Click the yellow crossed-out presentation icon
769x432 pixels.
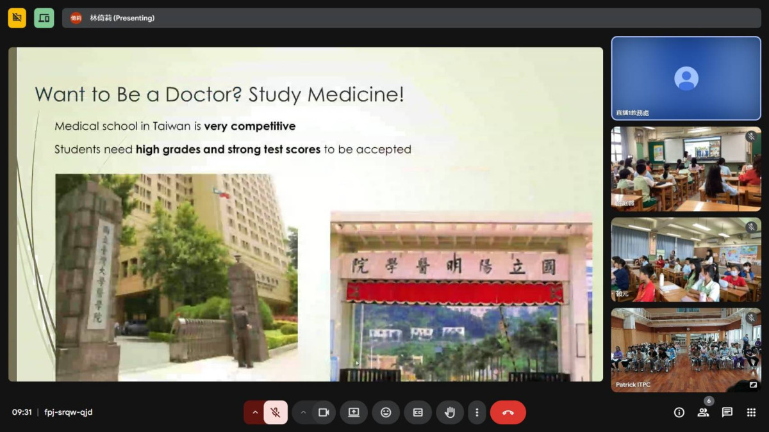click(17, 18)
